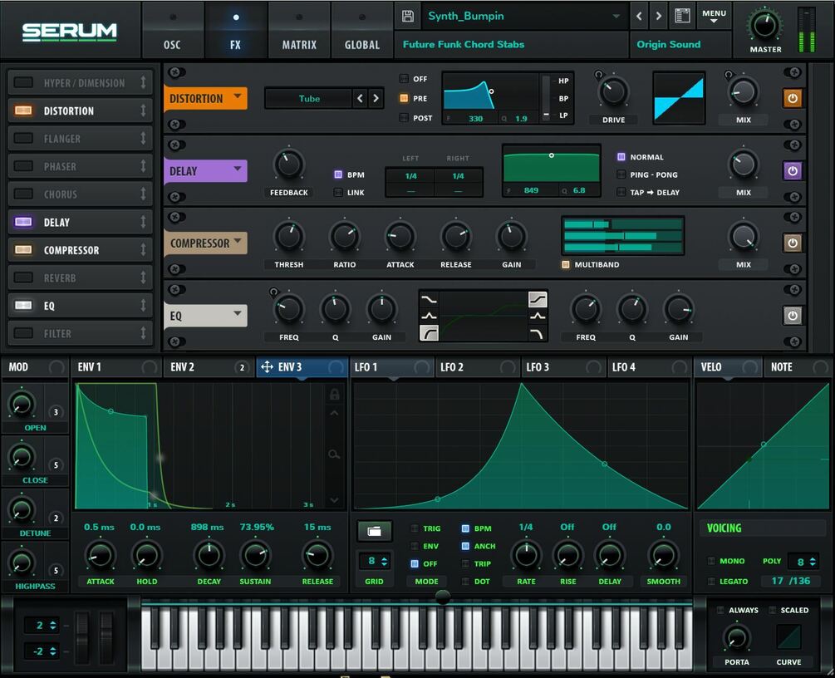The height and width of the screenshot is (678, 835).
Task: Enable Hyper / Dimension effect toggle
Action: (x=23, y=82)
